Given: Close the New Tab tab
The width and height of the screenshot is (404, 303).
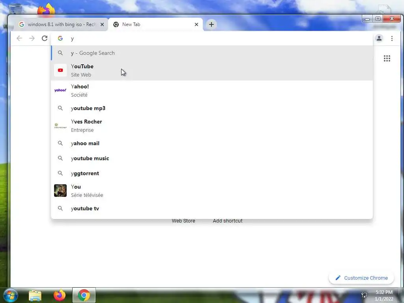Looking at the screenshot, I should (196, 24).
